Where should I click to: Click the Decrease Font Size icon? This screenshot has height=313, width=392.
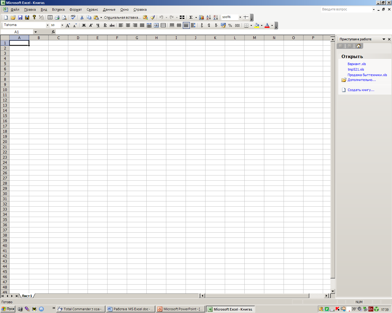pos(75,25)
